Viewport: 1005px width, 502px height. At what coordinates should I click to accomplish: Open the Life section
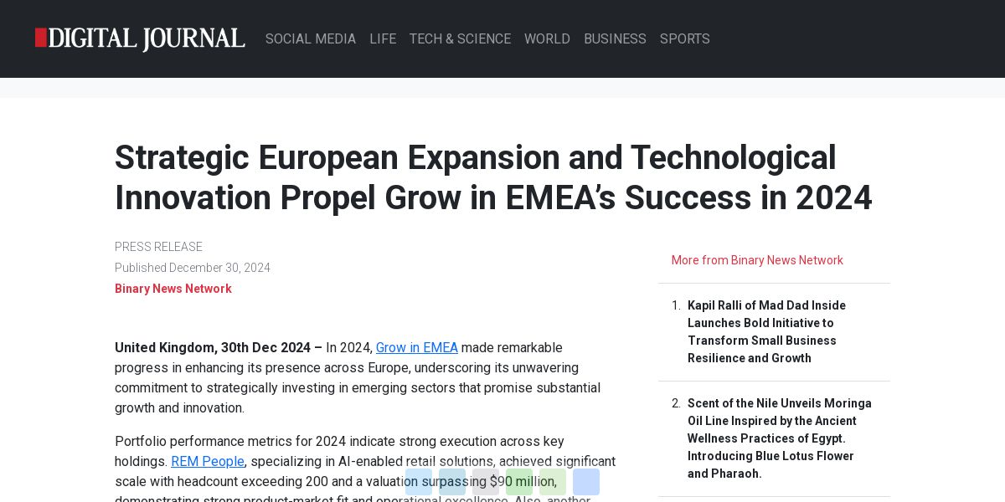click(x=383, y=38)
